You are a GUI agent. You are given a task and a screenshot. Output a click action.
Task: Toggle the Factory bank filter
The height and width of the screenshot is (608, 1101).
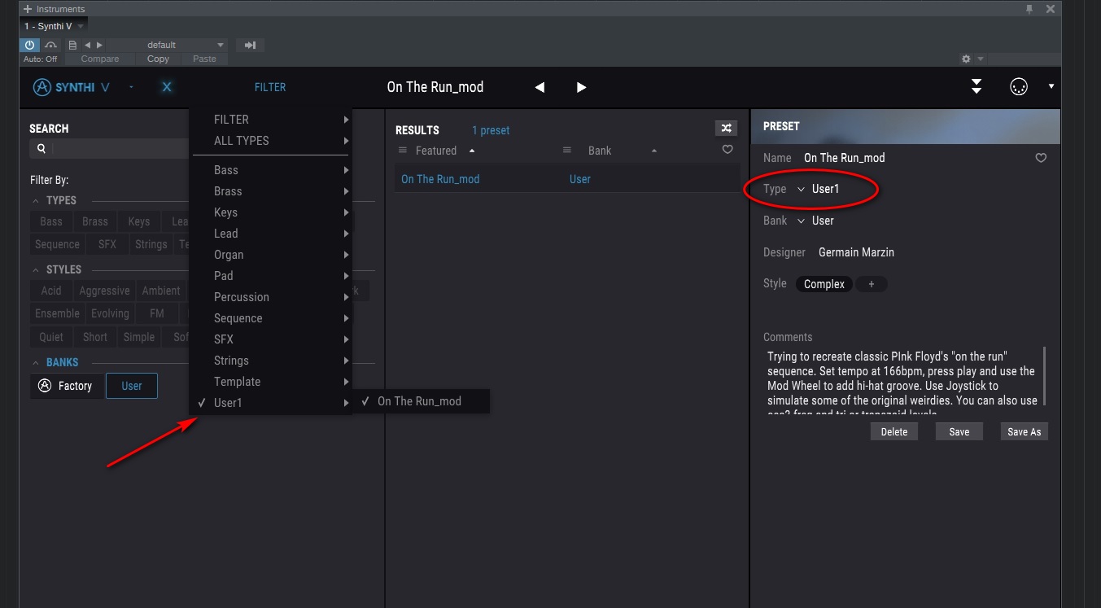coord(67,386)
